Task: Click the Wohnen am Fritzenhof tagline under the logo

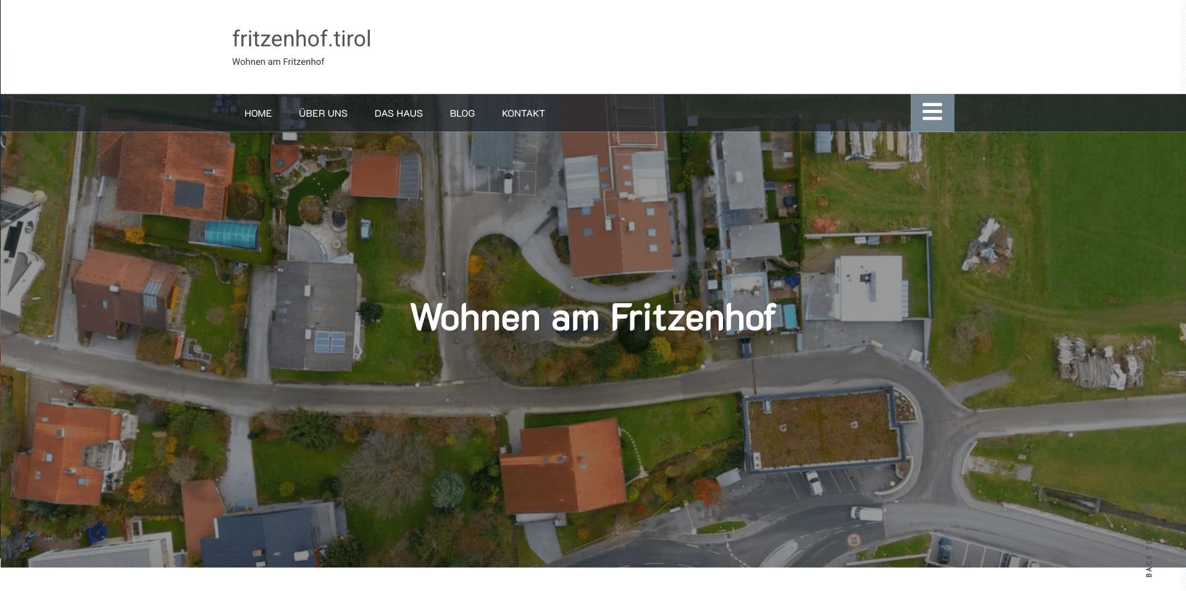Action: (278, 61)
